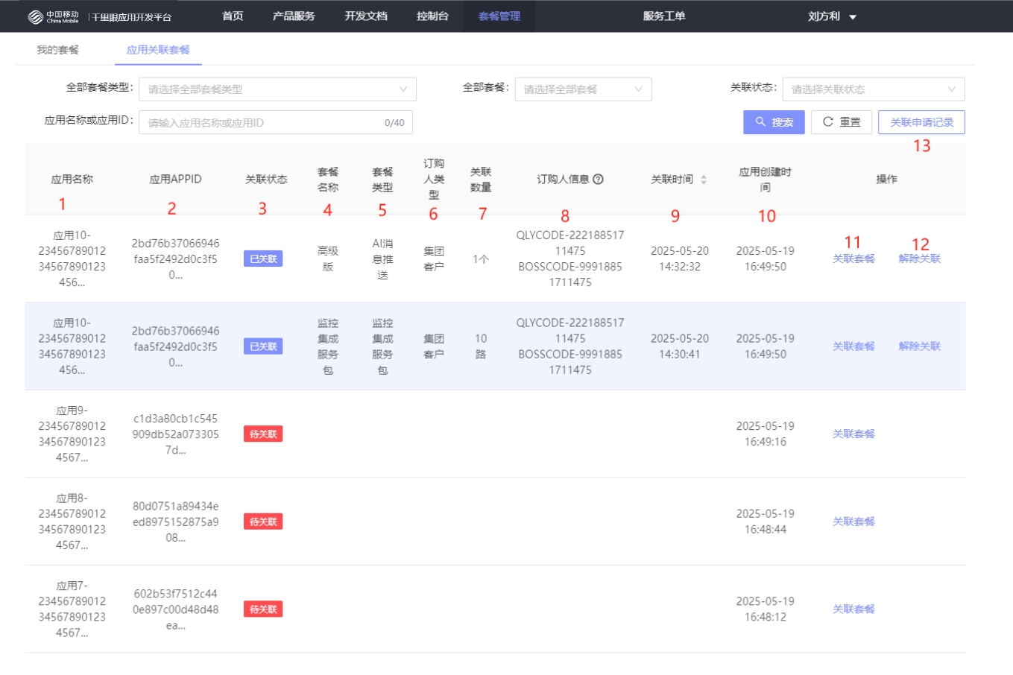The image size is (1013, 675).
Task: Click the 关联状态 column header
Action: point(266,180)
